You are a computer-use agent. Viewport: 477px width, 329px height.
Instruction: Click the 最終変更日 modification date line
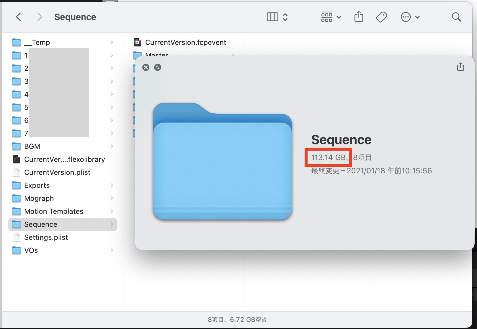point(371,171)
